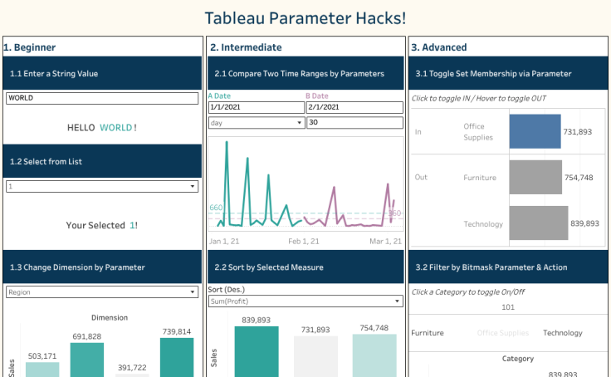Expand the Region dimension dropdown
This screenshot has height=377, width=611.
click(102, 292)
